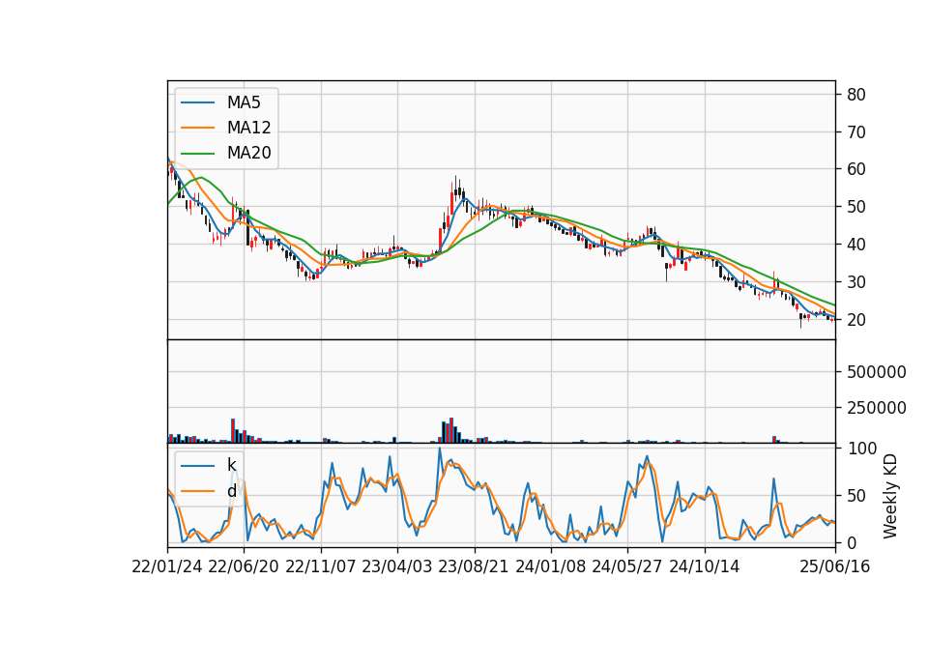Click the 23/04/03 date label
This screenshot has height=667, width=928.
tap(397, 566)
